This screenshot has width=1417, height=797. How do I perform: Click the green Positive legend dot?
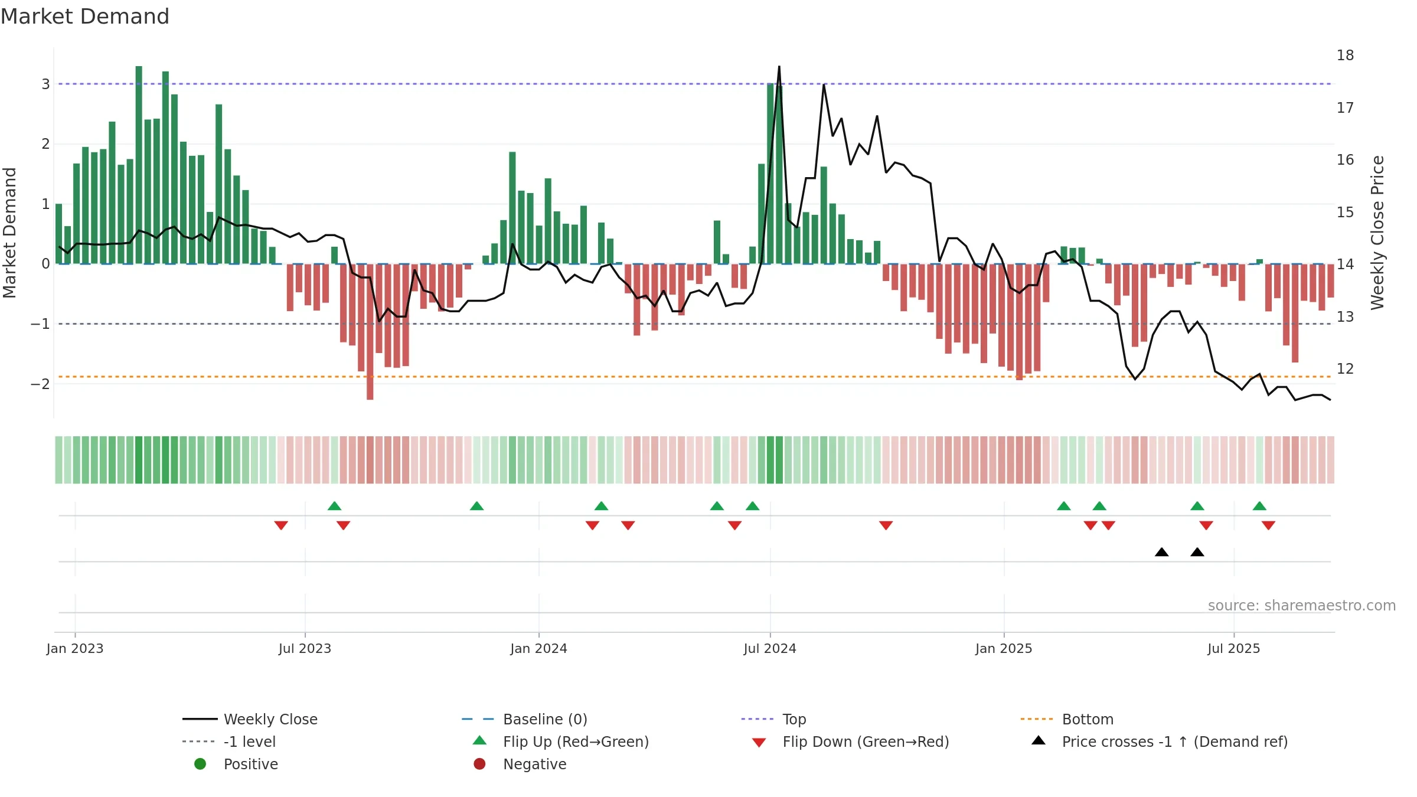[x=200, y=764]
